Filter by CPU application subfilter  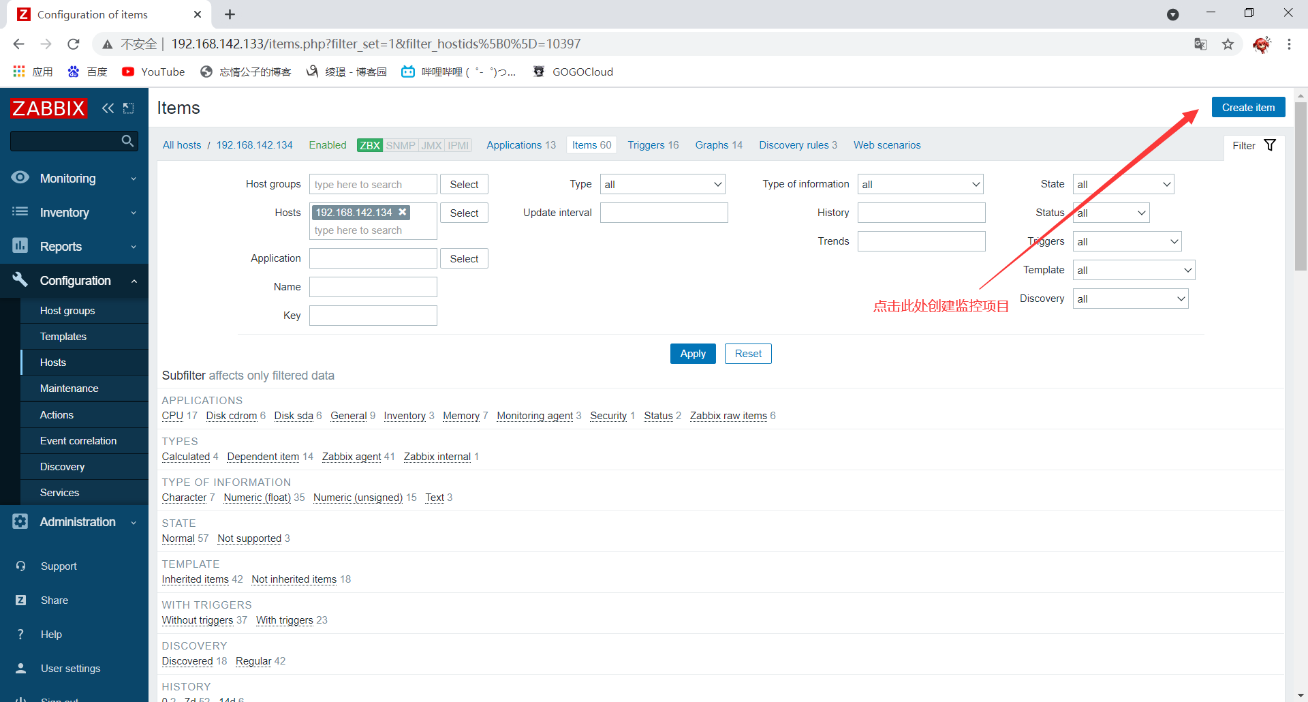(x=172, y=416)
